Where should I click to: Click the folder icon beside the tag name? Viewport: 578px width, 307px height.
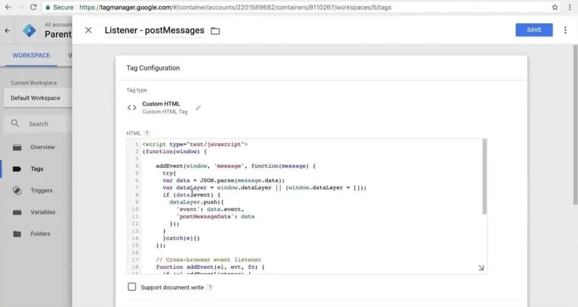coord(215,31)
